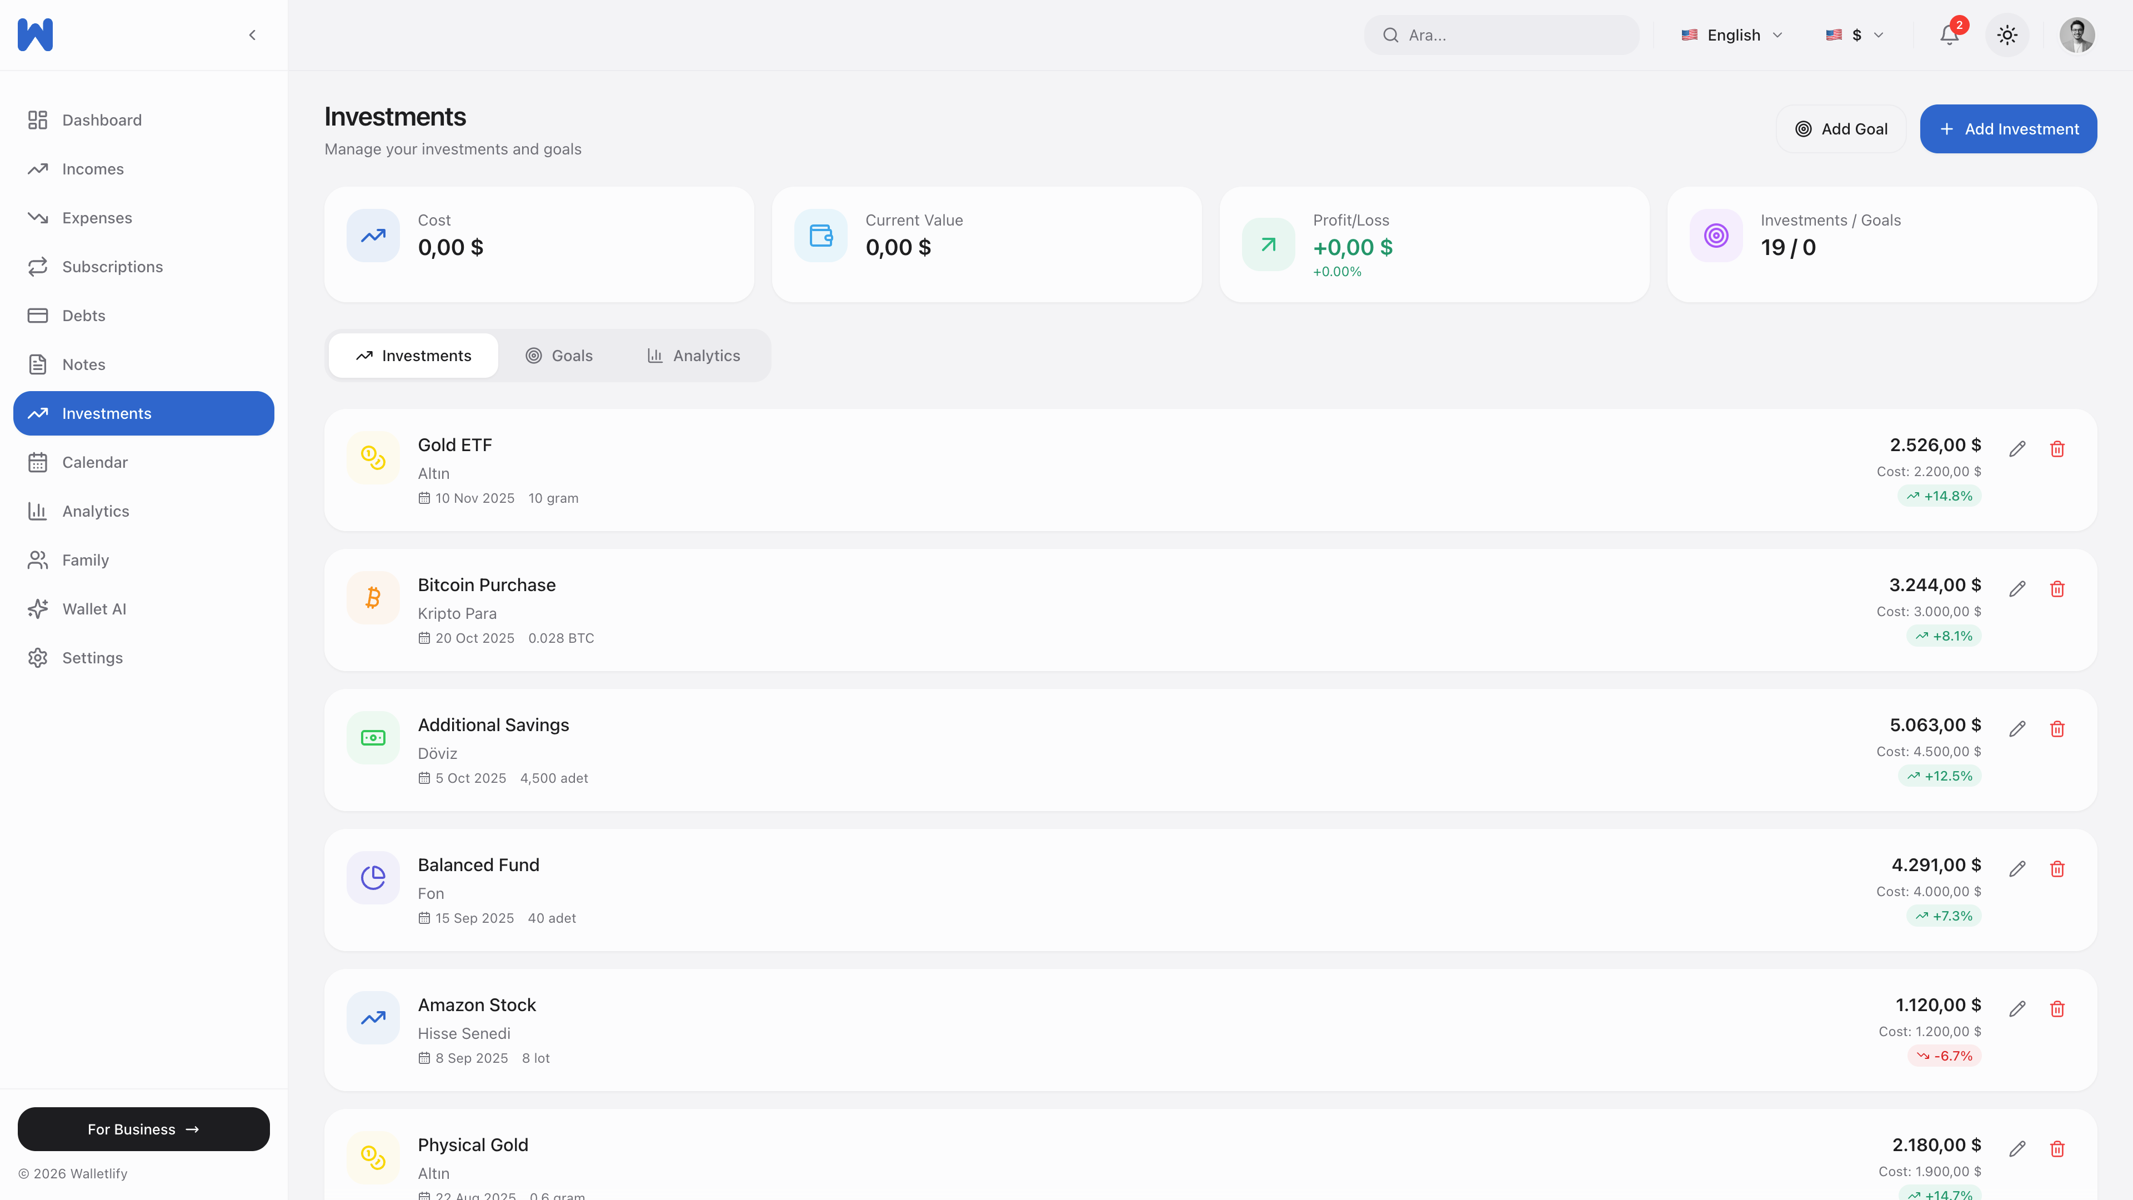Delete the Bitcoin Purchase investment
Screen dimensions: 2133x1200
tap(2057, 589)
